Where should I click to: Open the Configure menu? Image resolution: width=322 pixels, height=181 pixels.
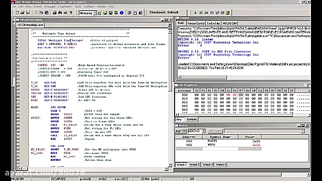(89, 7)
